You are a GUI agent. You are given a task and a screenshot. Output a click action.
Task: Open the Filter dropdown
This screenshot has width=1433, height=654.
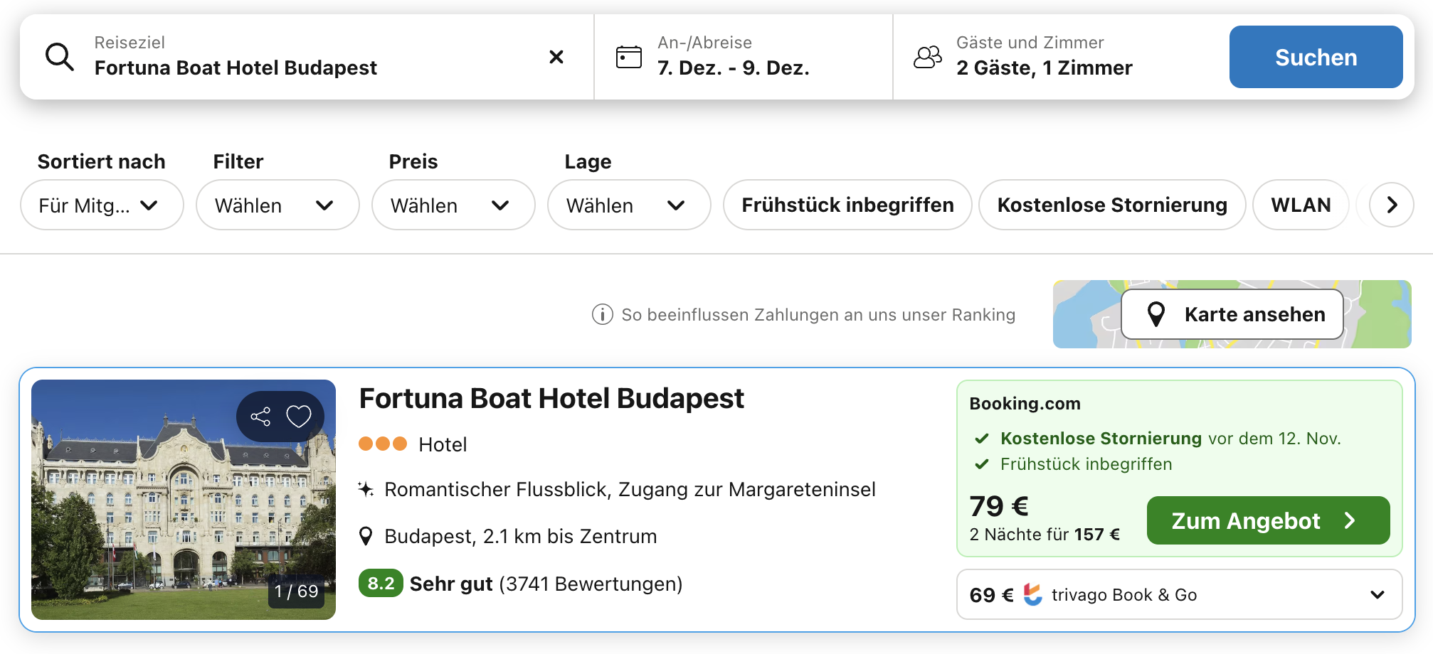(x=277, y=205)
